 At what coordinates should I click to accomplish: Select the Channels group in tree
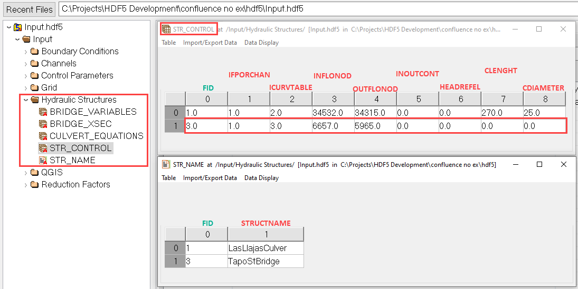coord(59,63)
